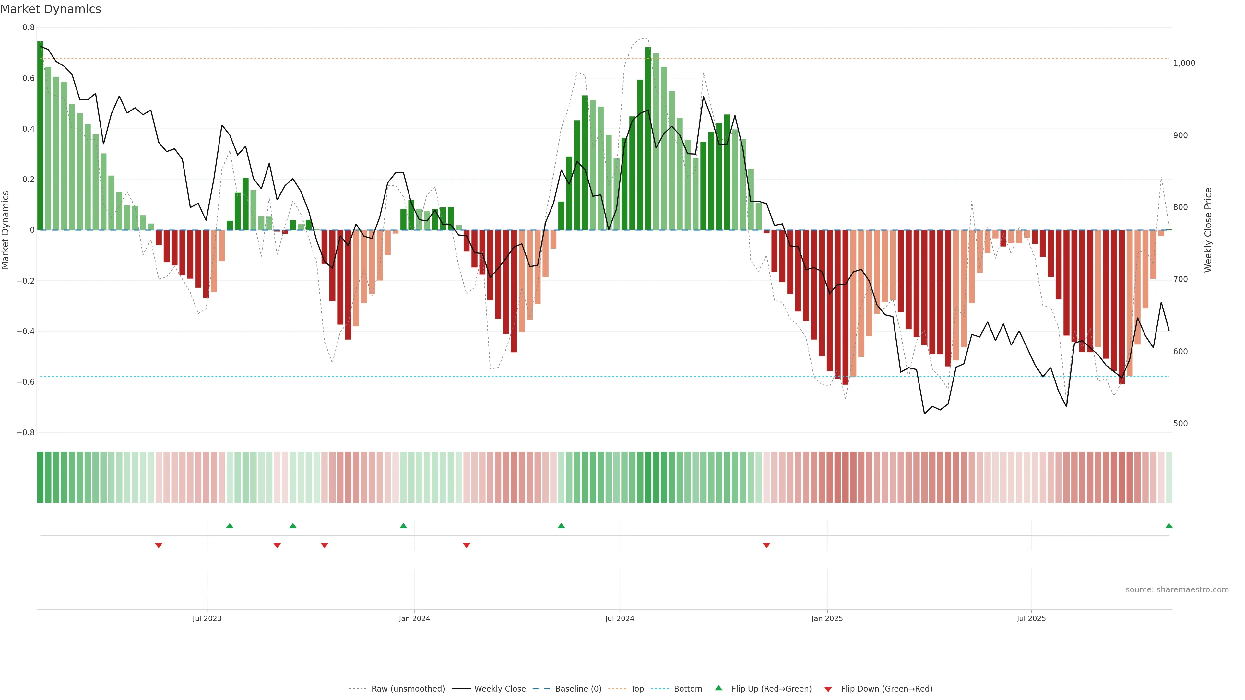
Task: Click red flip-down marker before Jul 2023
Action: tap(159, 545)
